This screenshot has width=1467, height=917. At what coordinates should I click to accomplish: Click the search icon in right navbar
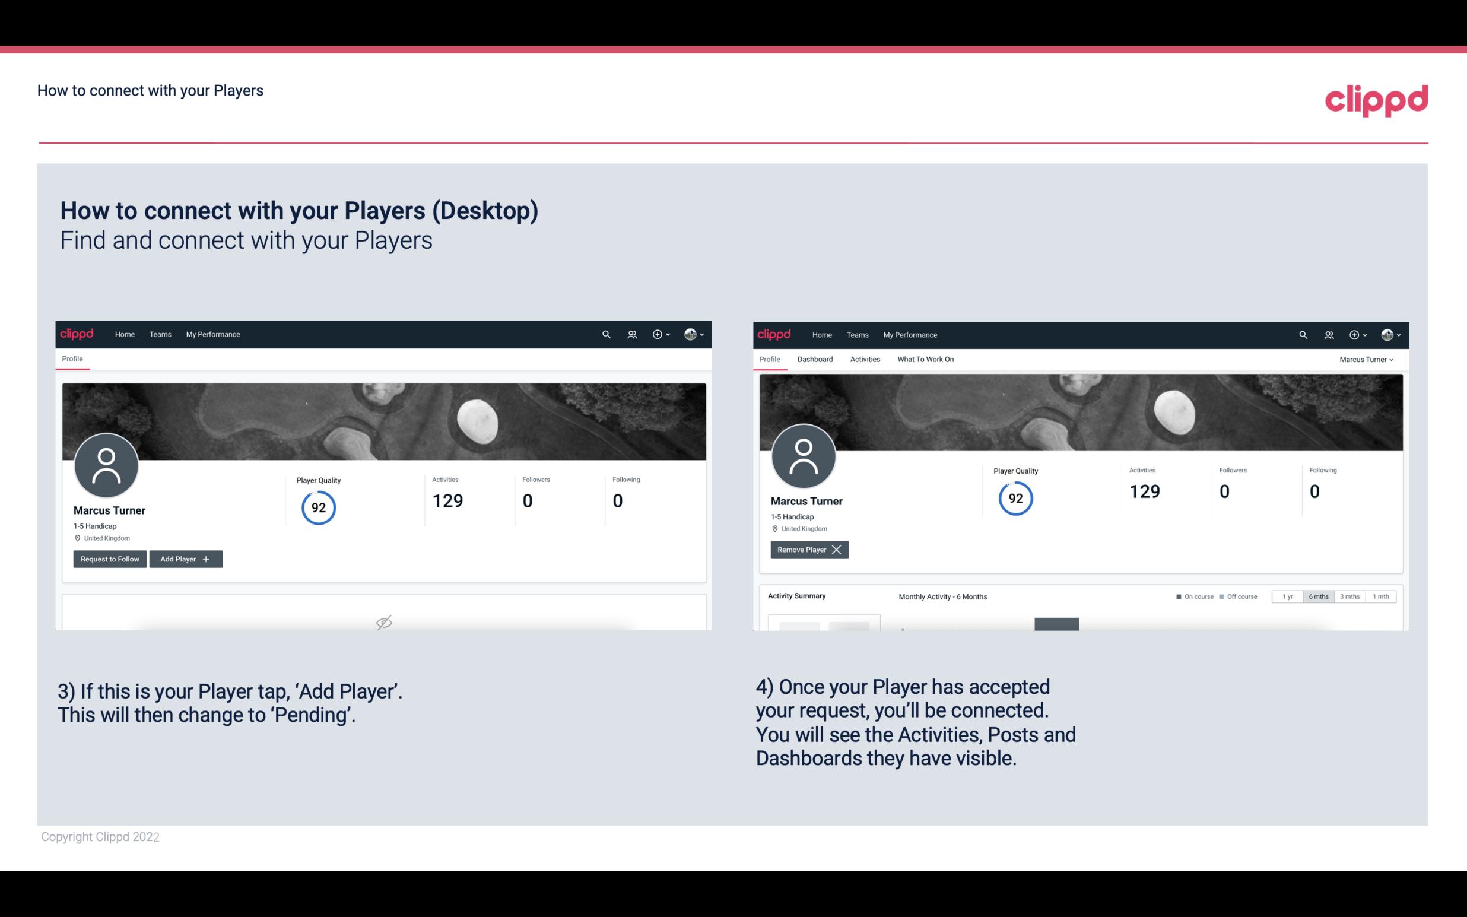tap(1302, 335)
